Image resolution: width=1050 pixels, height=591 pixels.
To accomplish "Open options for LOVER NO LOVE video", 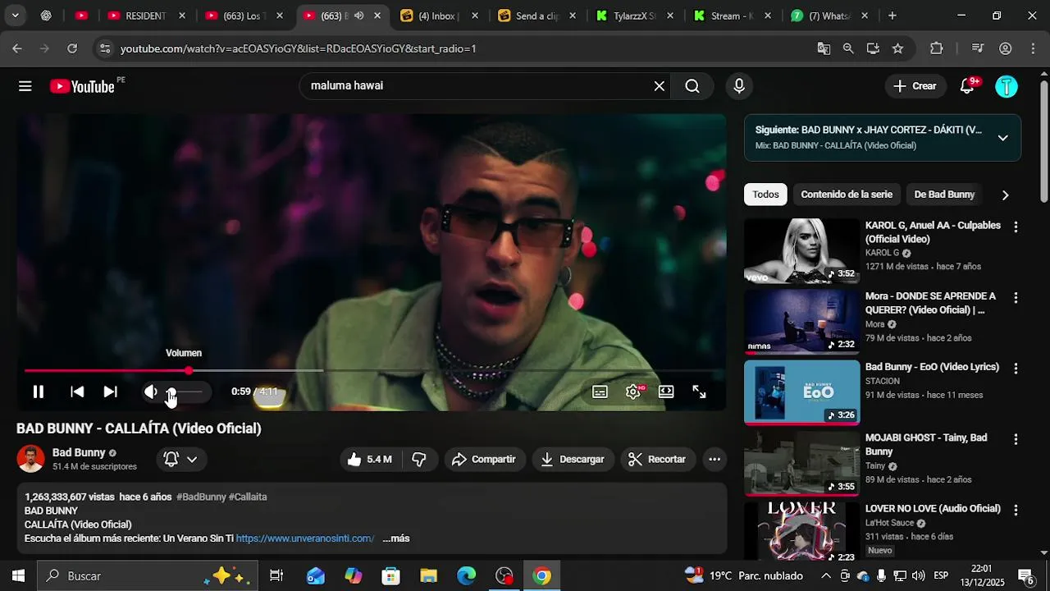I will pyautogui.click(x=1016, y=510).
